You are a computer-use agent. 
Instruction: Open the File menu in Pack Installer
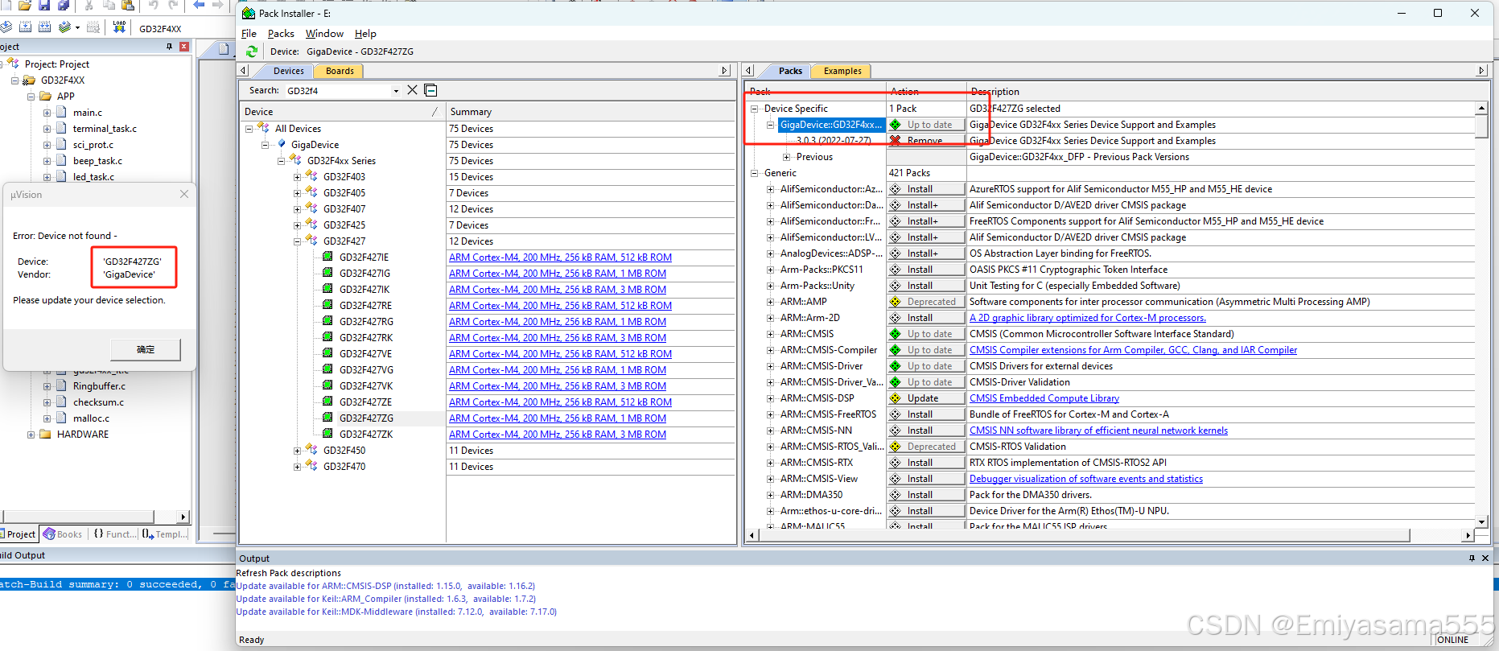click(x=249, y=33)
